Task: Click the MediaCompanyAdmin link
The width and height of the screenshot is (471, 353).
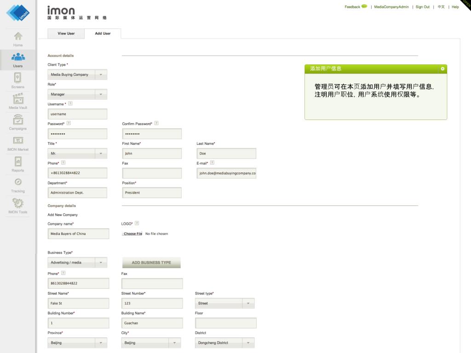Action: (391, 7)
